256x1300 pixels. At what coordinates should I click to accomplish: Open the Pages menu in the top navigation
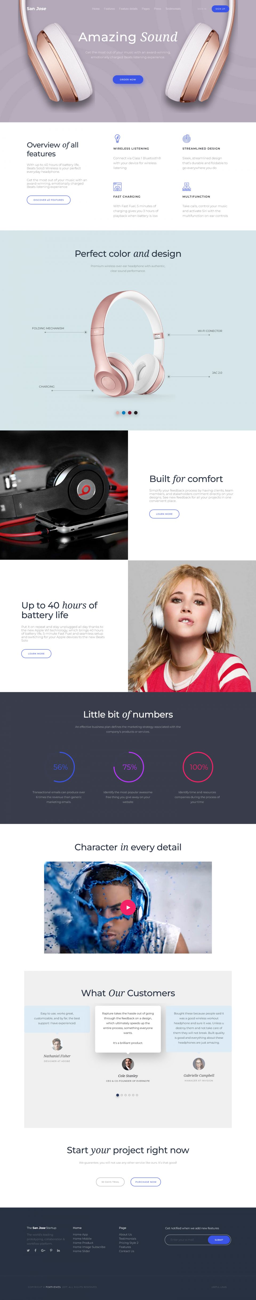[145, 9]
